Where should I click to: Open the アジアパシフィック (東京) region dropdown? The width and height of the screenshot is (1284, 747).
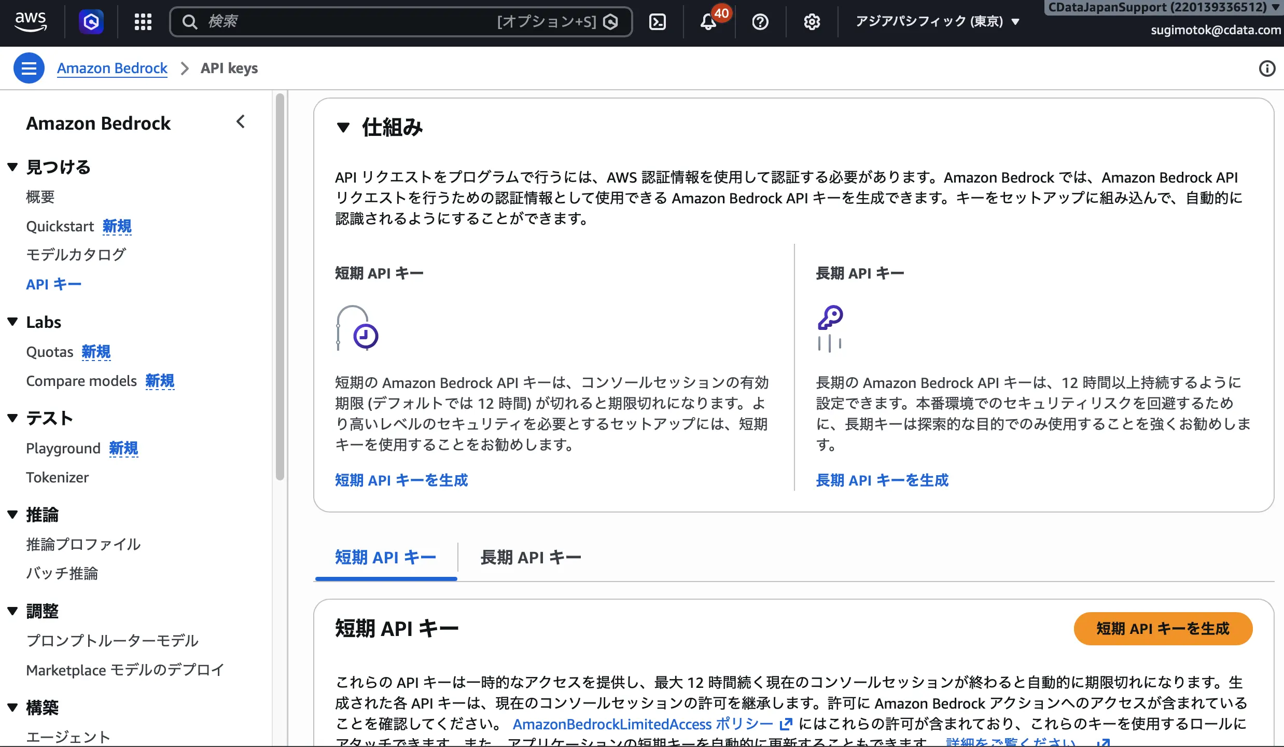click(938, 22)
